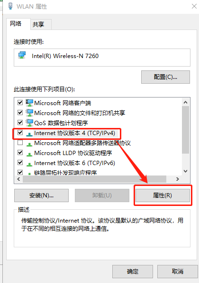Switch to the 共享 tab
Viewport: 199px width, 283px height.
(x=38, y=24)
